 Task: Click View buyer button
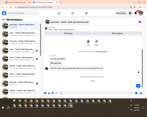[68, 33]
